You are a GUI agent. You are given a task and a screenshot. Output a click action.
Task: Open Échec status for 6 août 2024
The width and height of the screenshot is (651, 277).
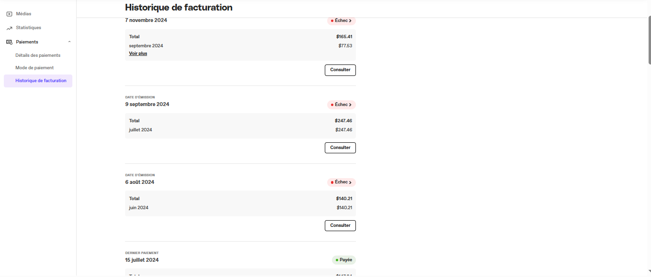[x=342, y=182]
